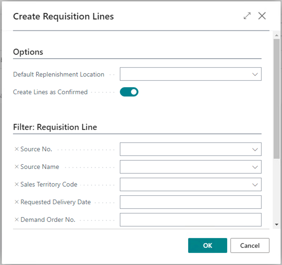Expand the Source No. dropdown list
282x265 pixels.
click(255, 149)
